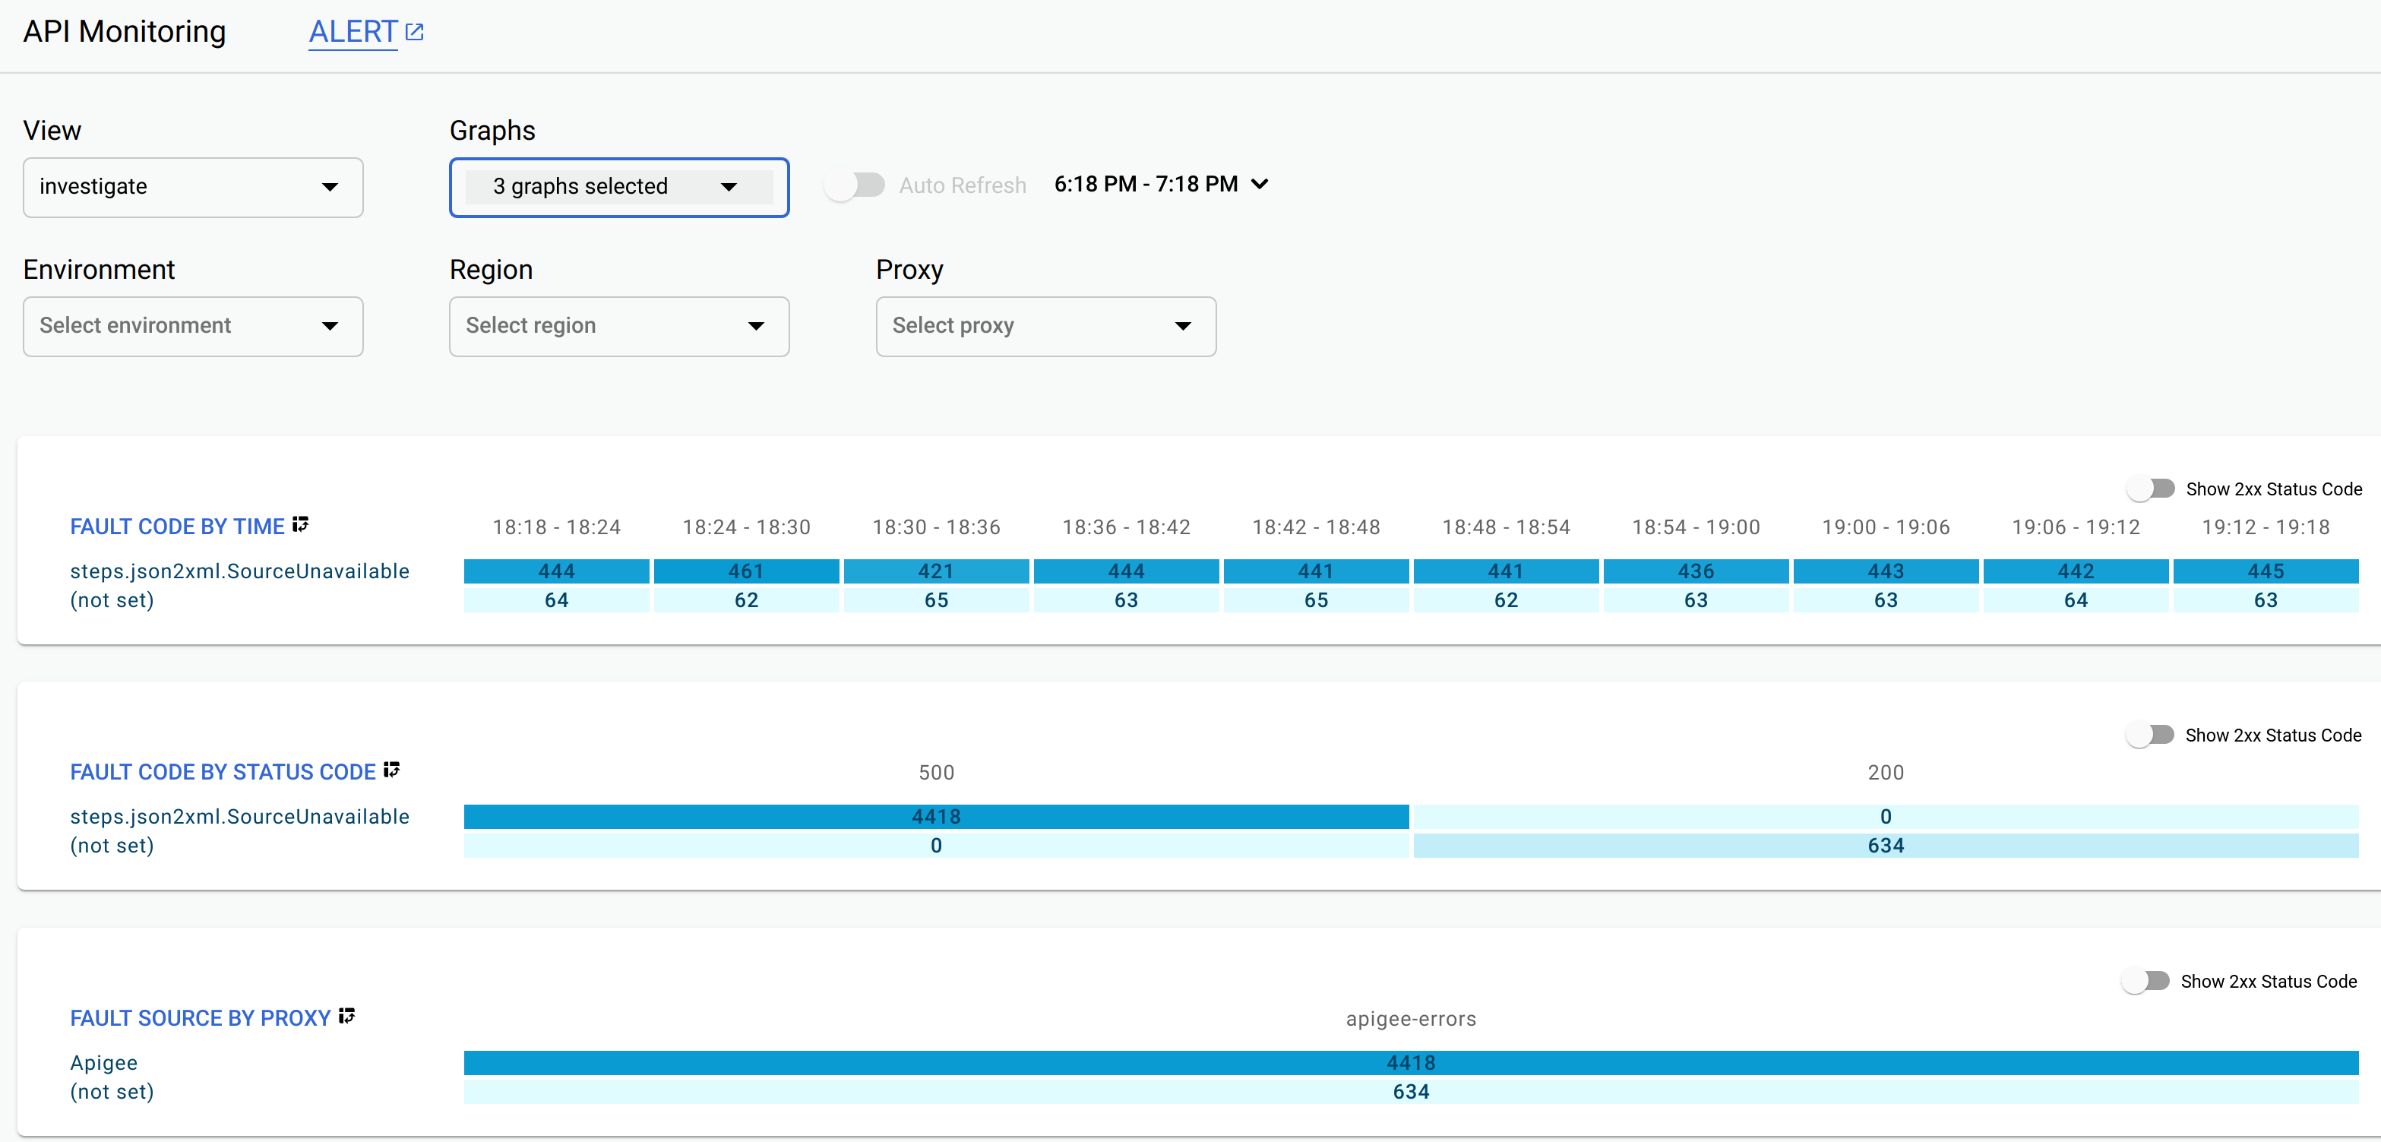
Task: Open the Select environment dropdown
Action: click(x=193, y=324)
